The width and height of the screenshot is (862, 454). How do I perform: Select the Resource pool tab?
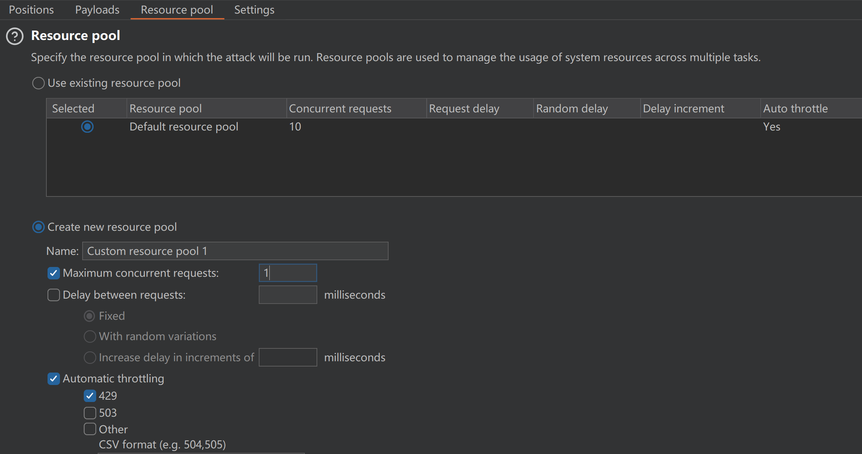click(x=177, y=10)
